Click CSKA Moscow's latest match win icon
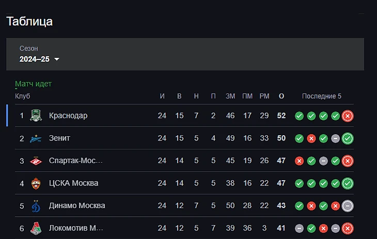 coord(348,183)
